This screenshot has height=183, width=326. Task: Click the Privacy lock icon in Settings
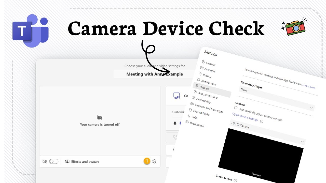200,74
